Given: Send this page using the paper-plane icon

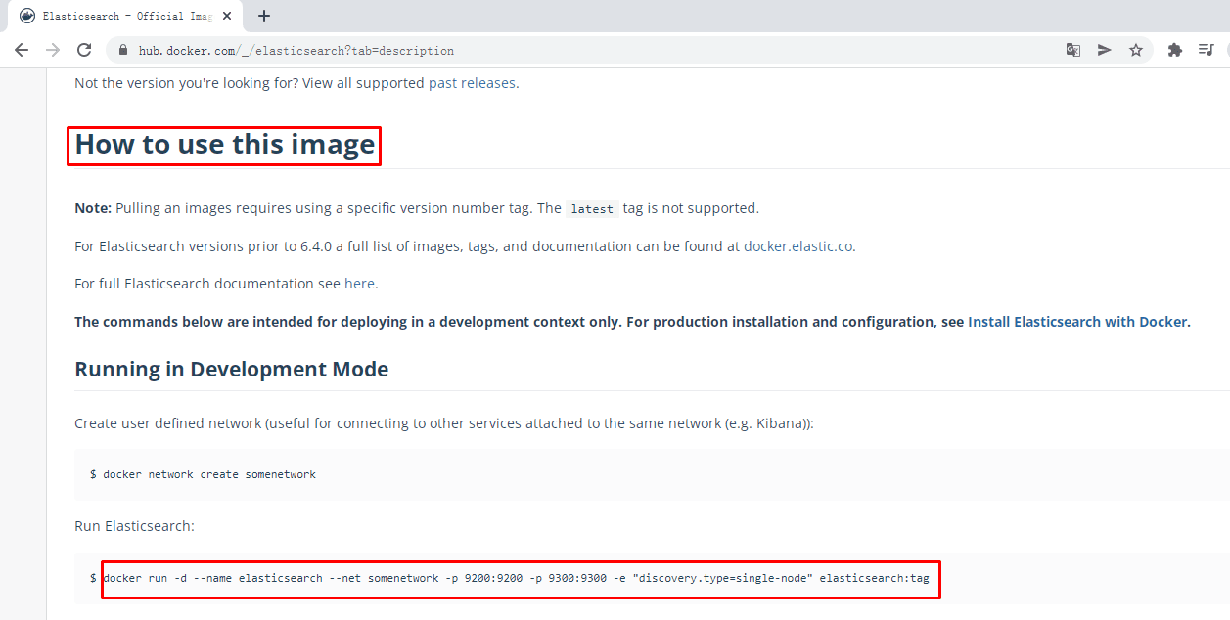Looking at the screenshot, I should point(1105,50).
